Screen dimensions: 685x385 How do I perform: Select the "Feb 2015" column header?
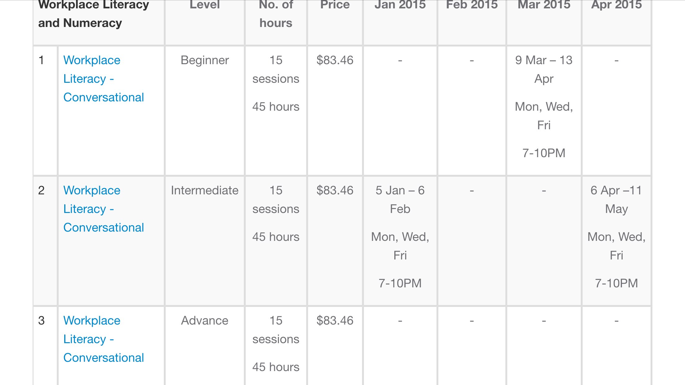tap(472, 5)
